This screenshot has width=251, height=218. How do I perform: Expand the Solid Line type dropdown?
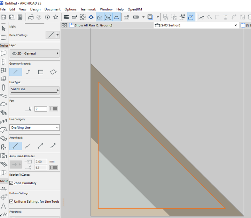(x=34, y=90)
